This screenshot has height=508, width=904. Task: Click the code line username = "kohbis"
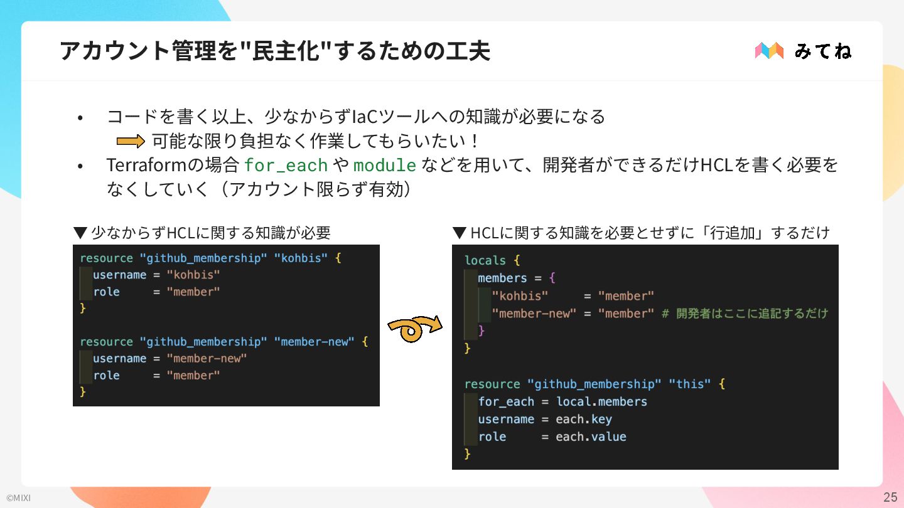157,275
